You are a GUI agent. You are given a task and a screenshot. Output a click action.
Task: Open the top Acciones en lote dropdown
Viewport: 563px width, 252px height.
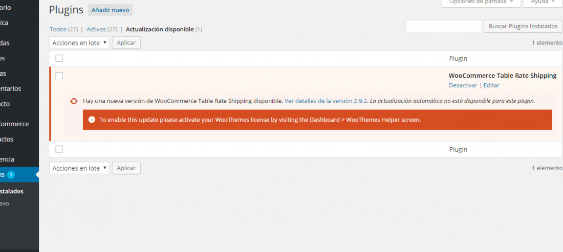pos(79,42)
